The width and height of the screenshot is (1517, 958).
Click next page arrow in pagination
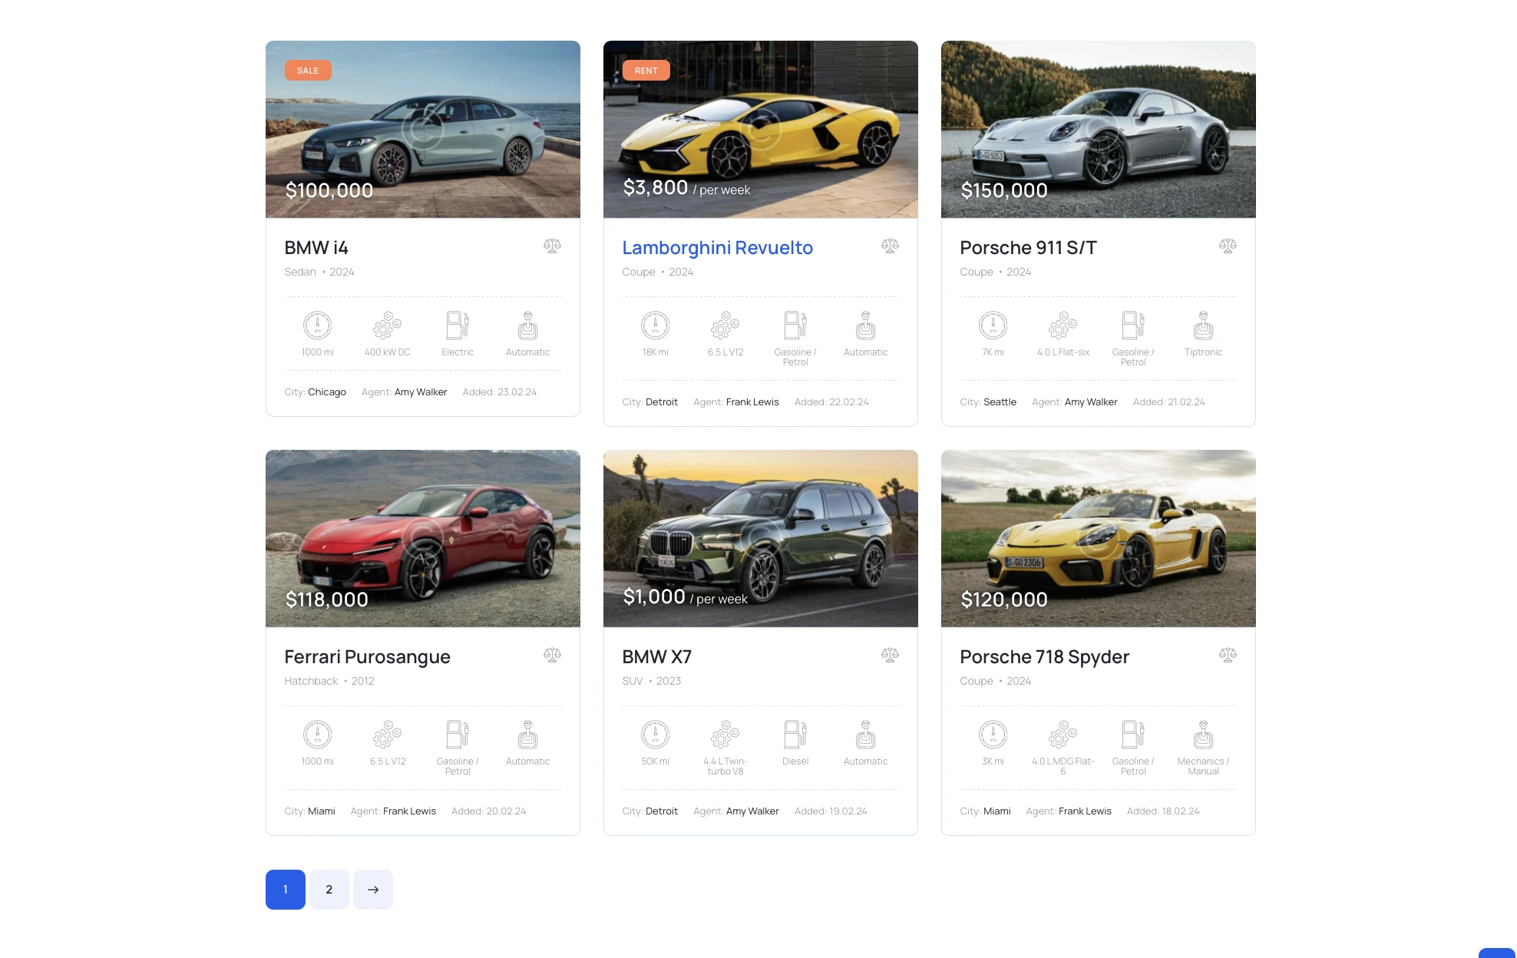point(373,890)
